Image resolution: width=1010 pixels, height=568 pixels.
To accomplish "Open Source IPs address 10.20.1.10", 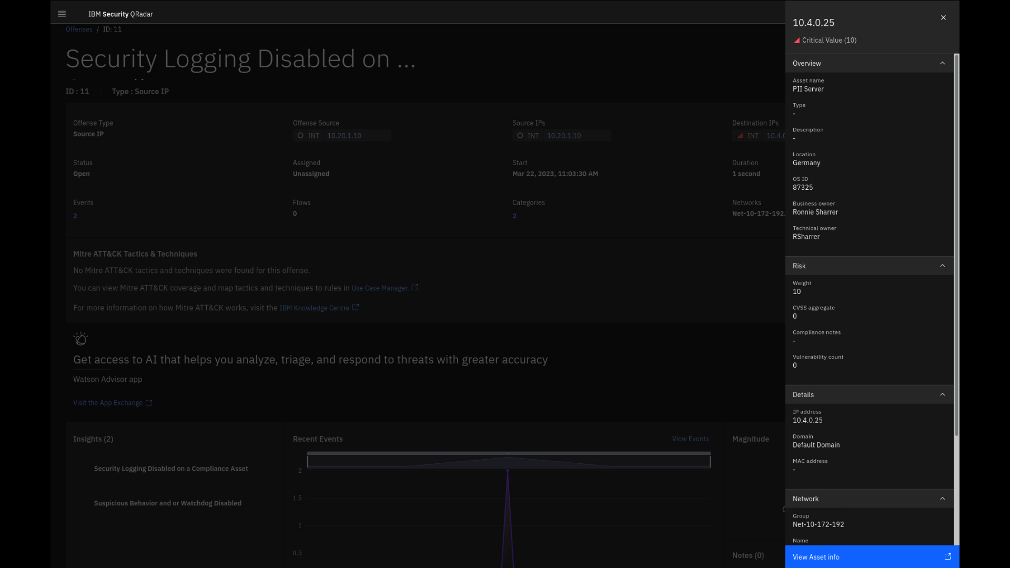I will (564, 136).
